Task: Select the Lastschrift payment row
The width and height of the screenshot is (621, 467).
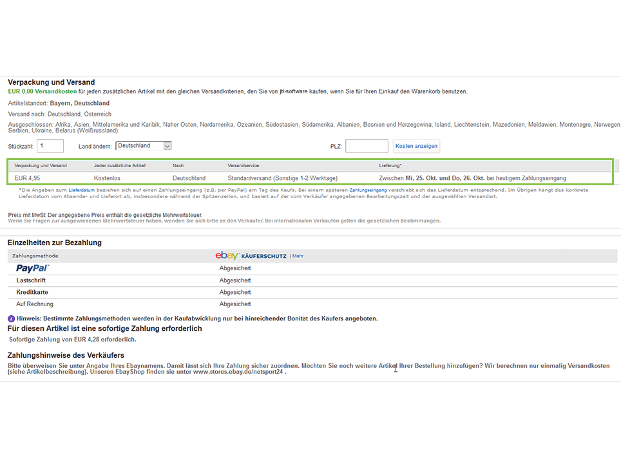Action: 31,280
